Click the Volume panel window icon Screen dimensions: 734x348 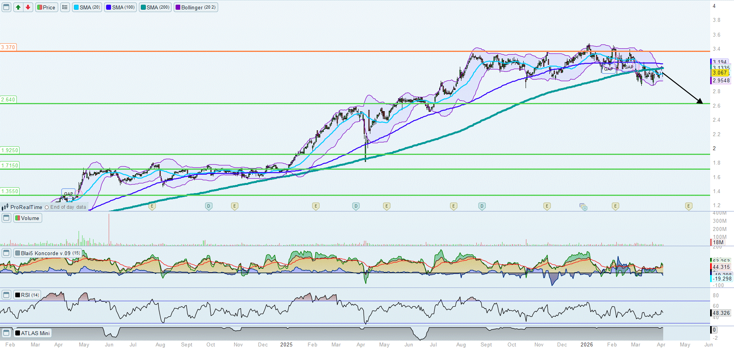point(6,218)
